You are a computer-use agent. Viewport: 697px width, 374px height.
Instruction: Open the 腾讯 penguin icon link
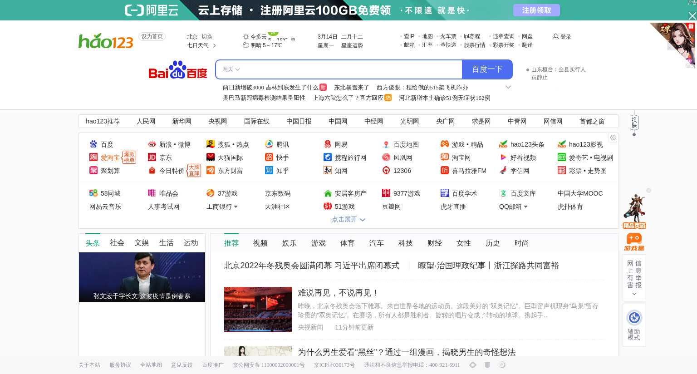(269, 144)
